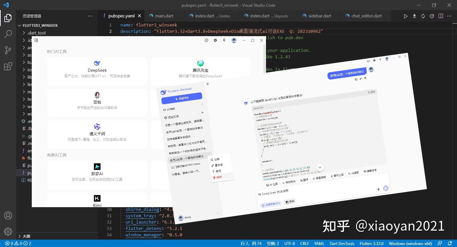Click the send message arrow in DeepSeek chat
The image size is (457, 247).
click(386, 188)
